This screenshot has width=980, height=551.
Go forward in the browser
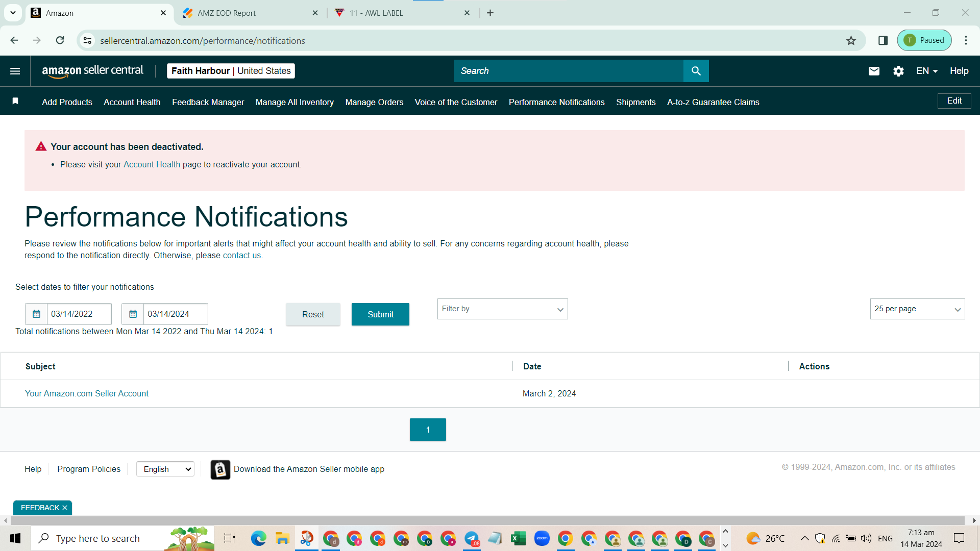click(37, 40)
